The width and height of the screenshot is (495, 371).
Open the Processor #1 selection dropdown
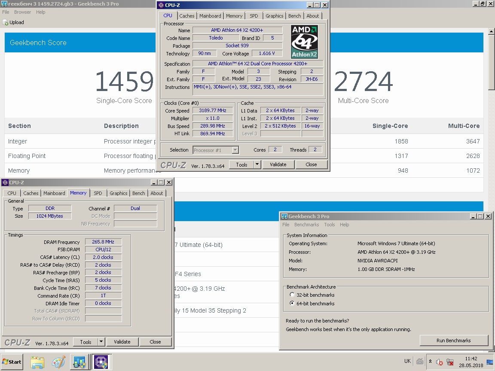pyautogui.click(x=235, y=150)
